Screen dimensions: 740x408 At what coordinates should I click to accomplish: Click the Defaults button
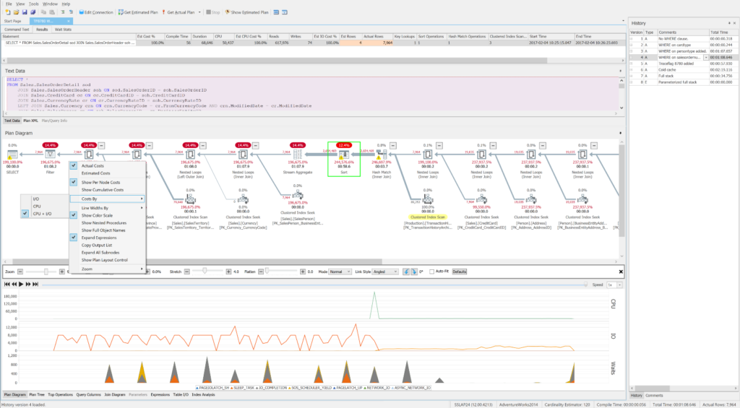point(459,272)
